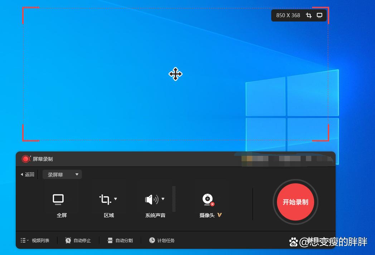Click the full screen (全屏) monitor icon
This screenshot has width=375, height=255.
click(58, 199)
